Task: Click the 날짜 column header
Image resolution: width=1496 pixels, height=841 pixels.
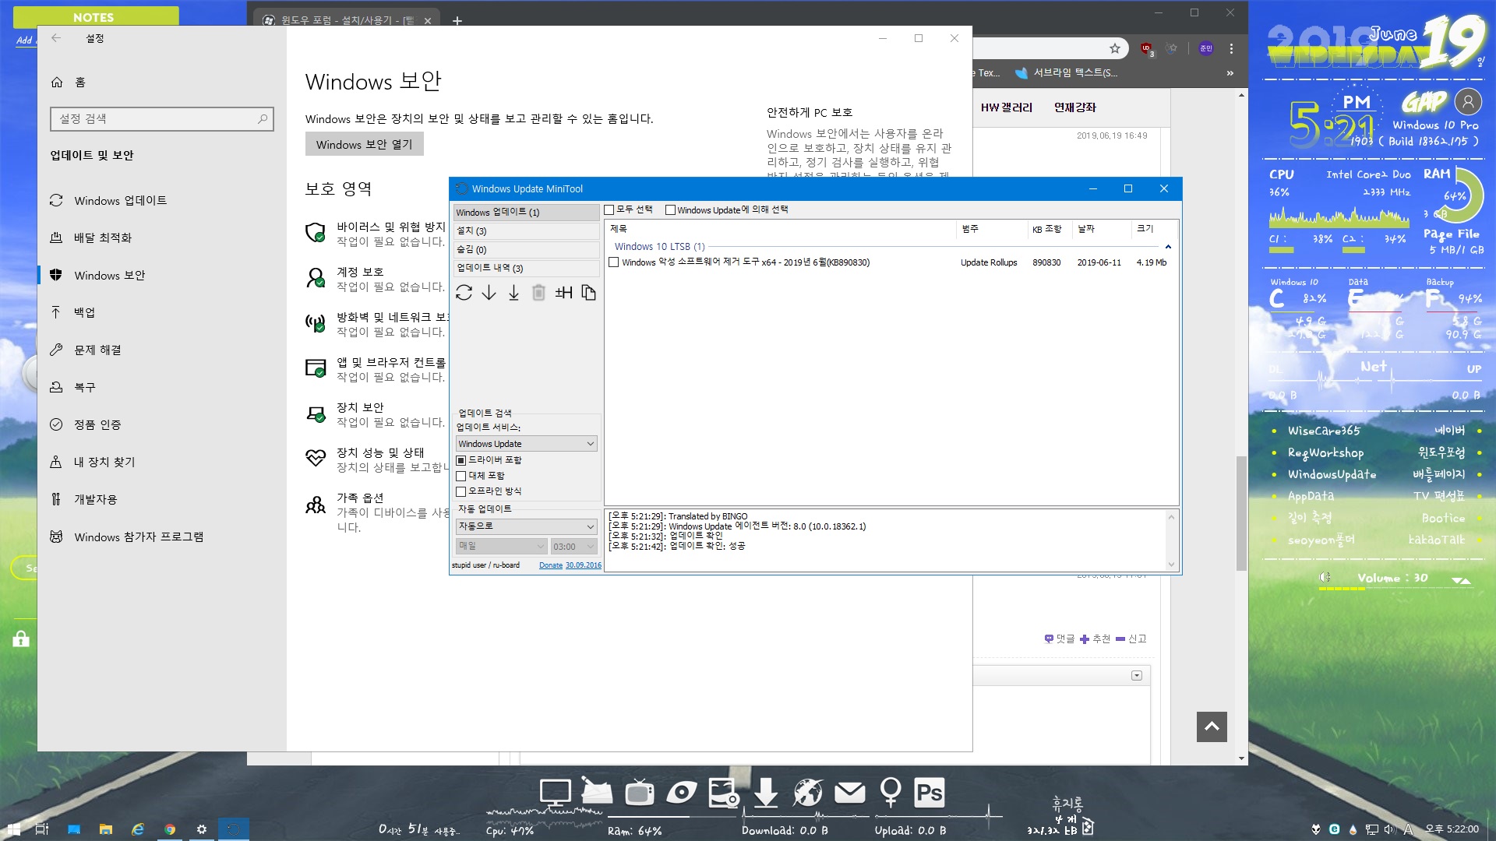Action: pos(1100,229)
